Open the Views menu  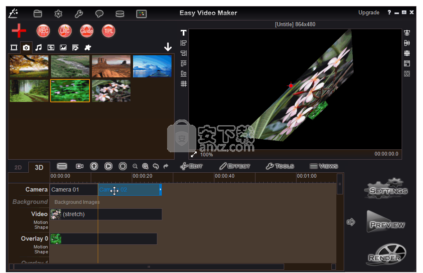click(x=324, y=166)
